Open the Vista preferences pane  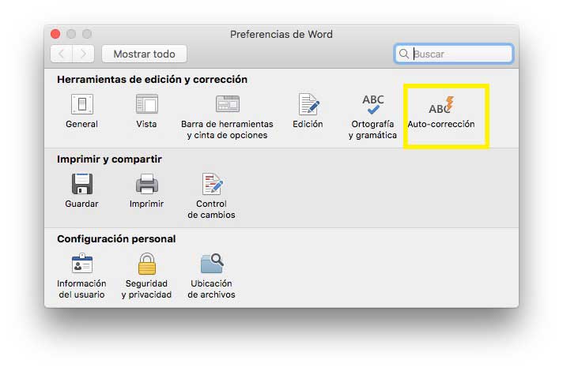click(146, 111)
